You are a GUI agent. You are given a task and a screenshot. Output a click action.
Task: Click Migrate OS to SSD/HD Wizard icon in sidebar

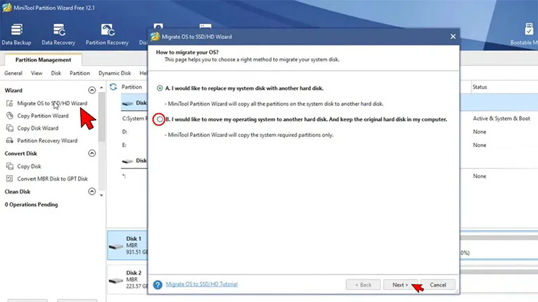pyautogui.click(x=9, y=103)
